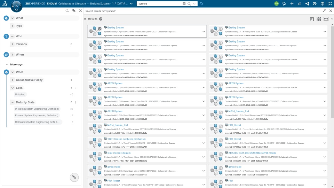Collapse the More tags section

[7, 64]
